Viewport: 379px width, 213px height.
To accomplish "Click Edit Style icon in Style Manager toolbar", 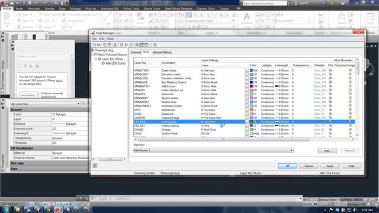I will 116,45.
